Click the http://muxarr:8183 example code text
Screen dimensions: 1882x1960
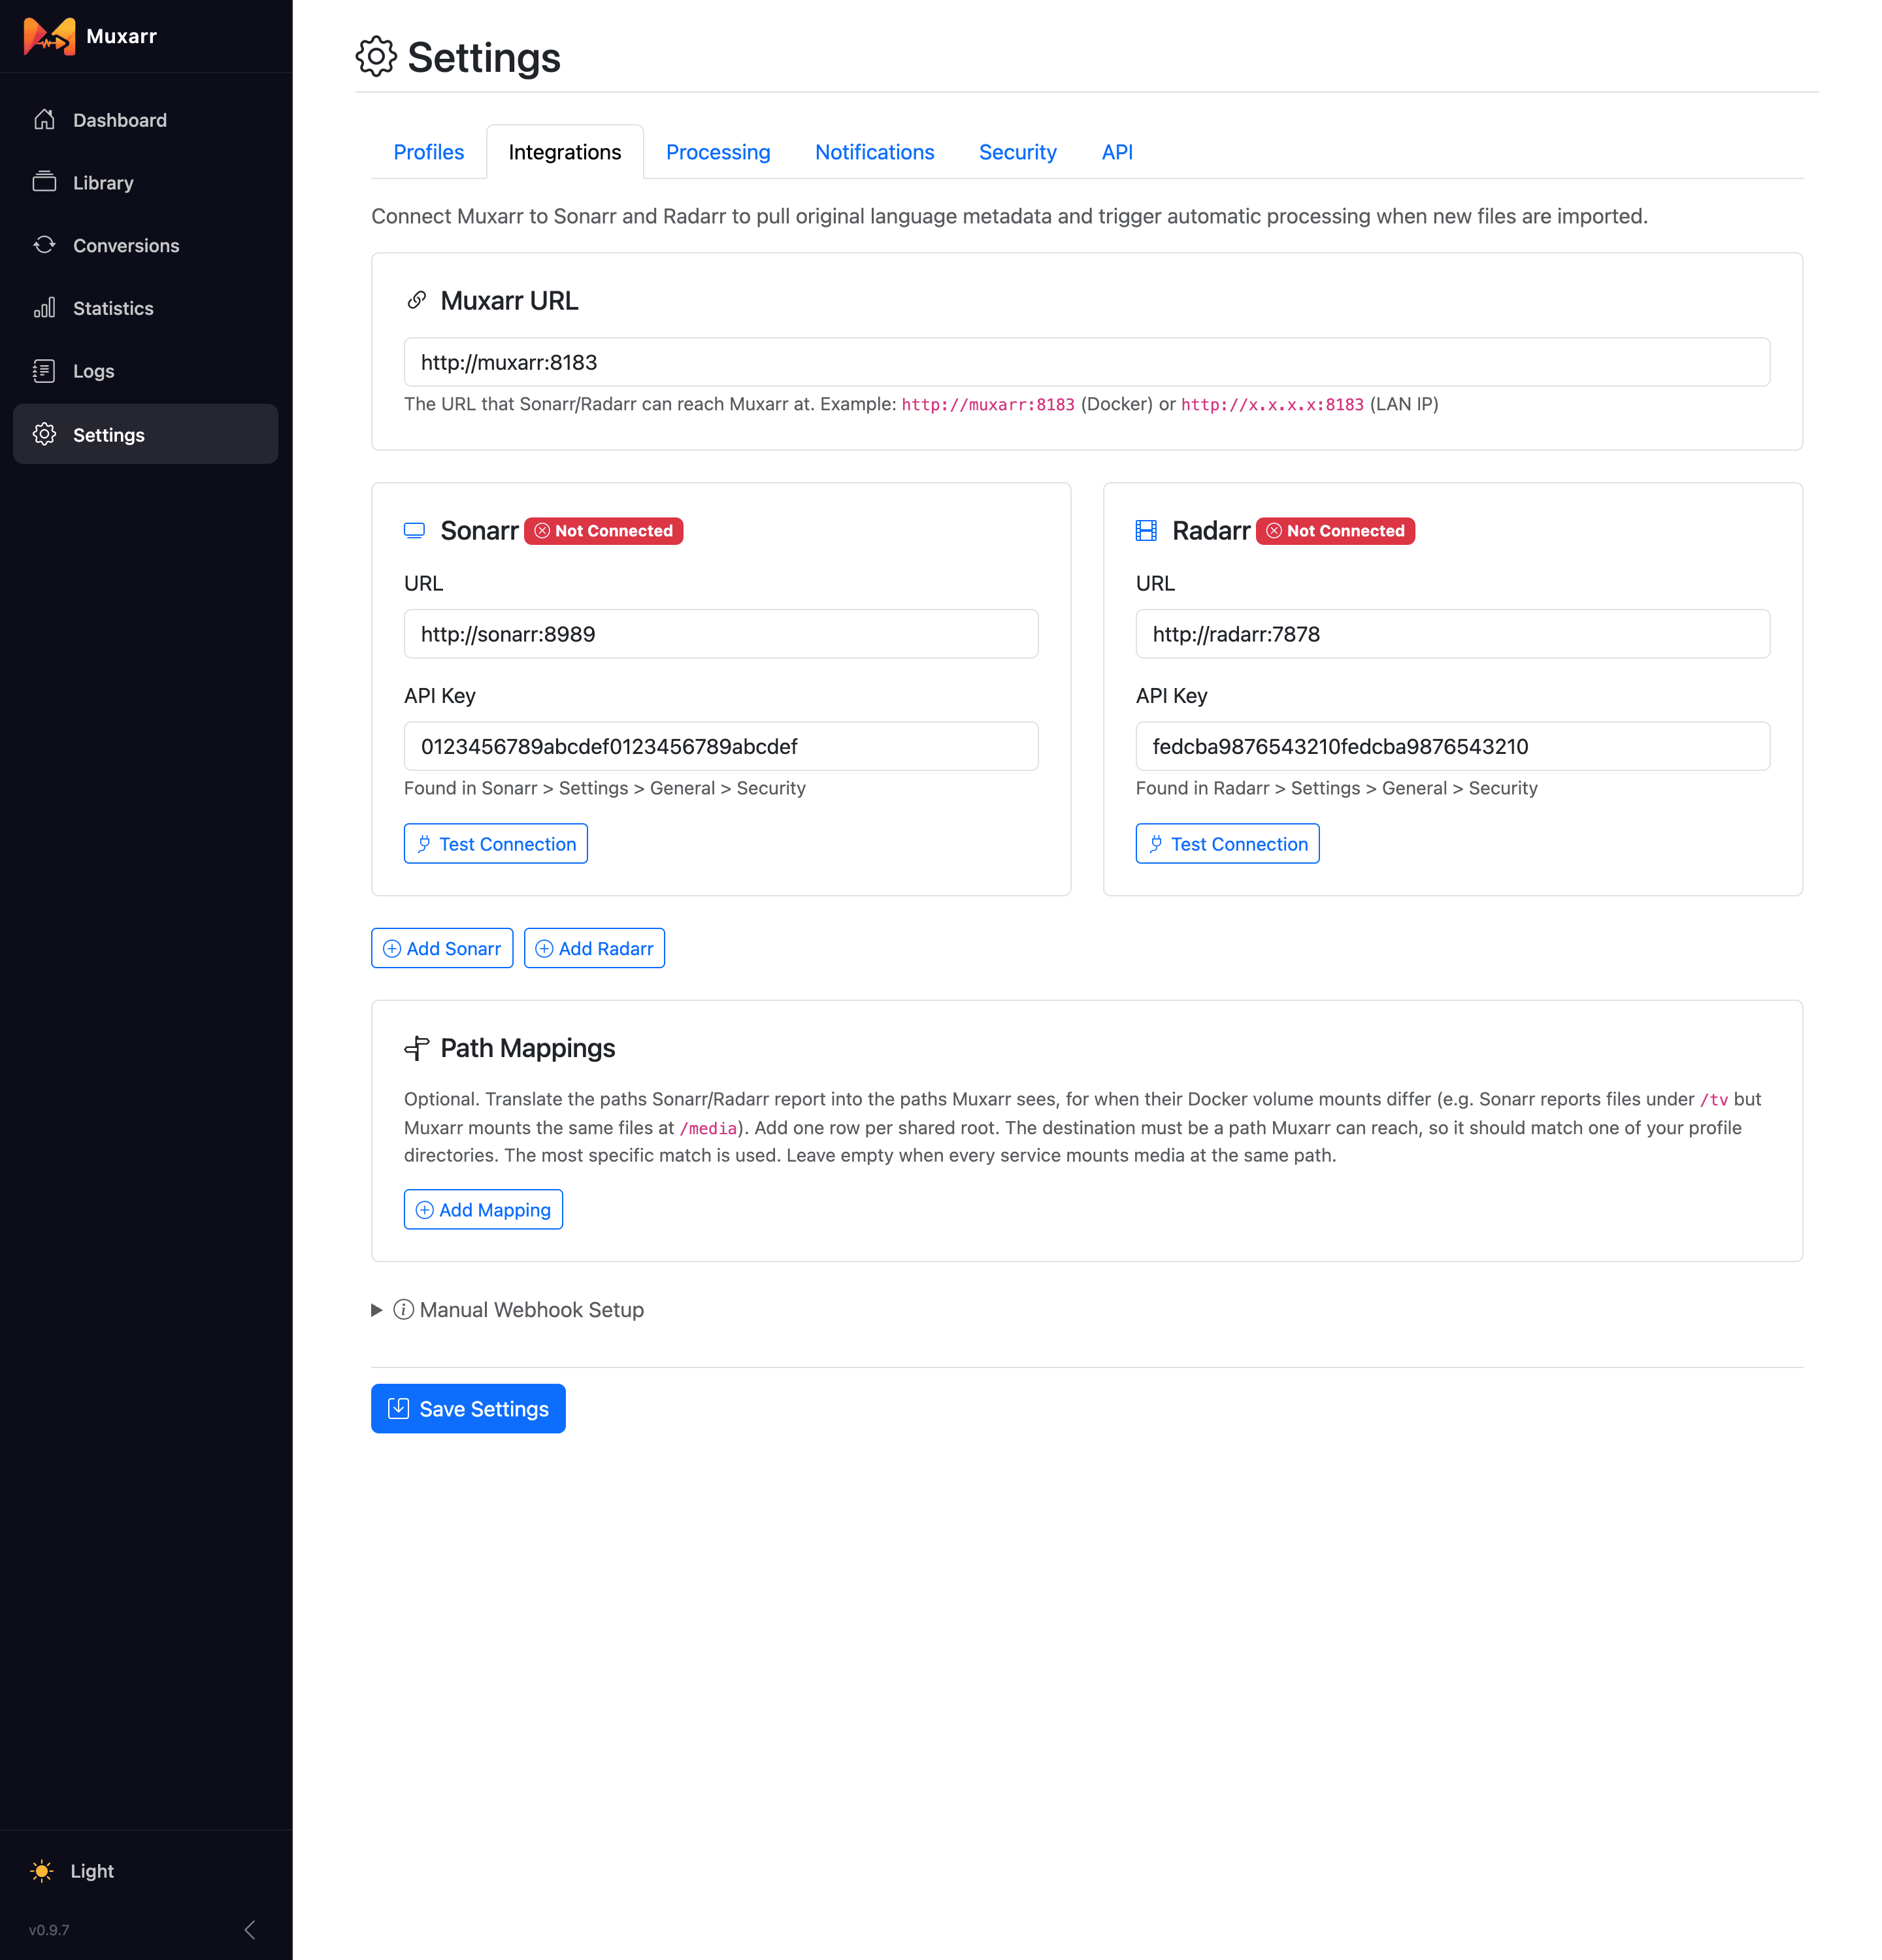pos(988,404)
